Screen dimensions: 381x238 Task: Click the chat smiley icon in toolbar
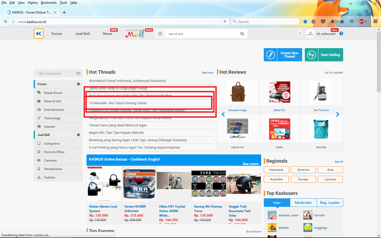(352, 21)
